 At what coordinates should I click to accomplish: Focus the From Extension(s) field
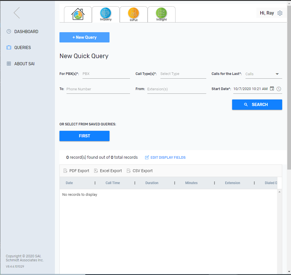177,89
